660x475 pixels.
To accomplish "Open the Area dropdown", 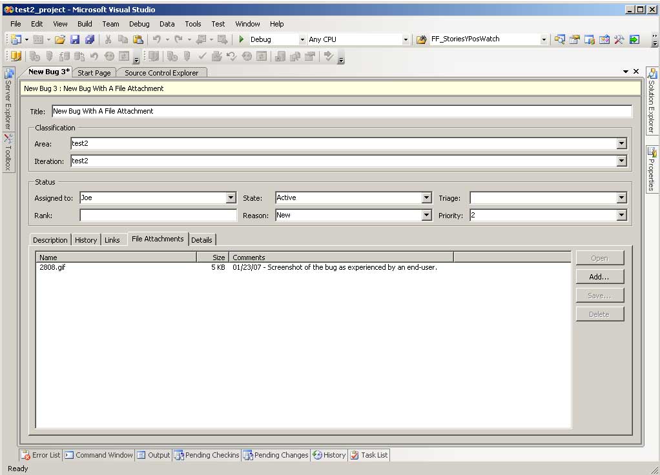I will (x=621, y=143).
